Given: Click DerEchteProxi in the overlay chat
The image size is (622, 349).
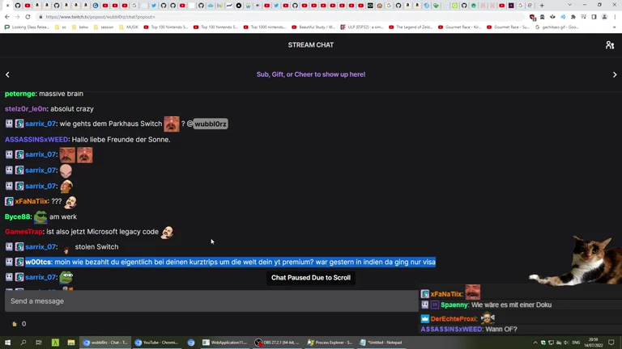Looking at the screenshot, I should pyautogui.click(x=454, y=319).
